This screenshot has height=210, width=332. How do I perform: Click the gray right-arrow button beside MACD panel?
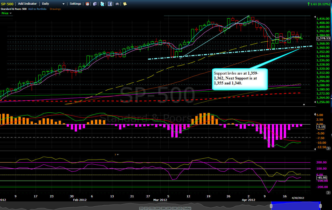[328, 148]
